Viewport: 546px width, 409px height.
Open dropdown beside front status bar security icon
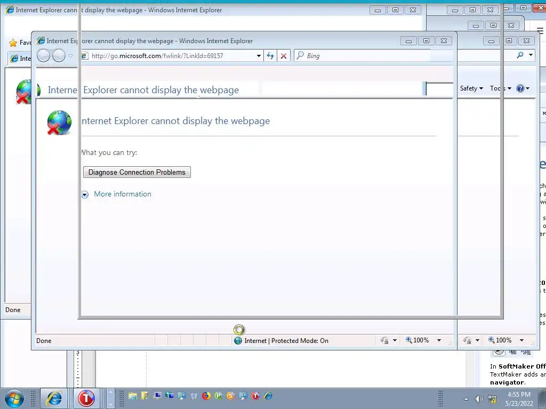click(x=395, y=340)
